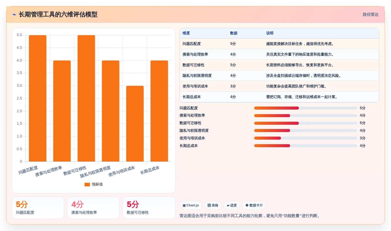The height and width of the screenshot is (231, 391).
Task: Select the 搜索与处理效率 table row cell
Action: [x=195, y=54]
